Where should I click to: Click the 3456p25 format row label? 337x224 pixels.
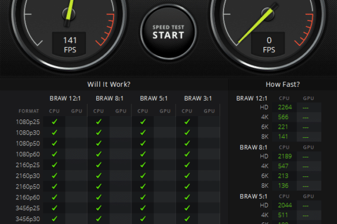coord(28,208)
